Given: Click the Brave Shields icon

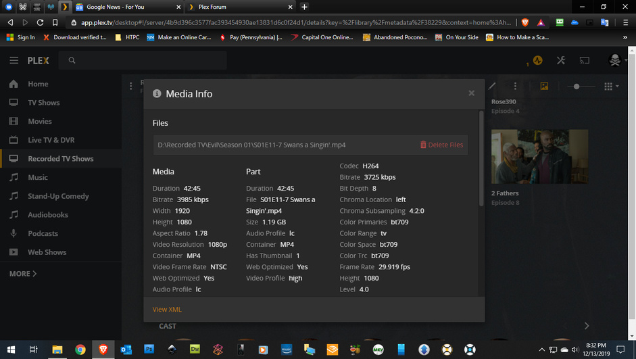Looking at the screenshot, I should [x=525, y=22].
